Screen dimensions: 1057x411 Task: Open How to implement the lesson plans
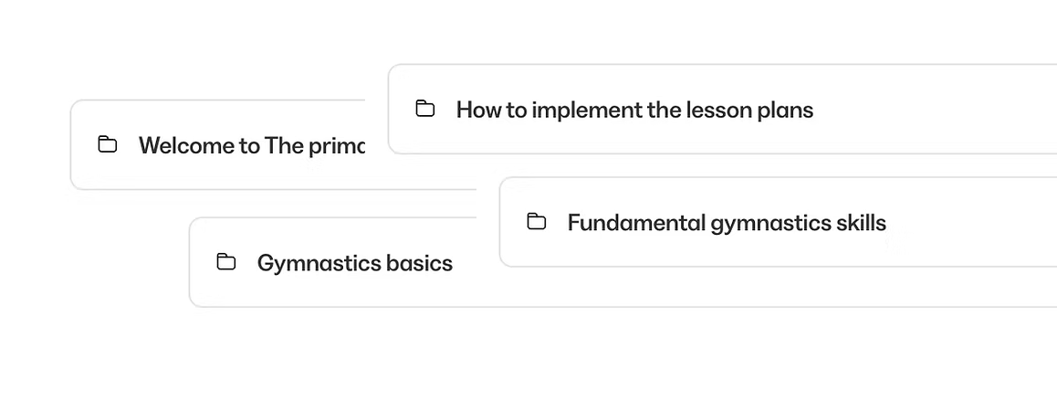[633, 111]
